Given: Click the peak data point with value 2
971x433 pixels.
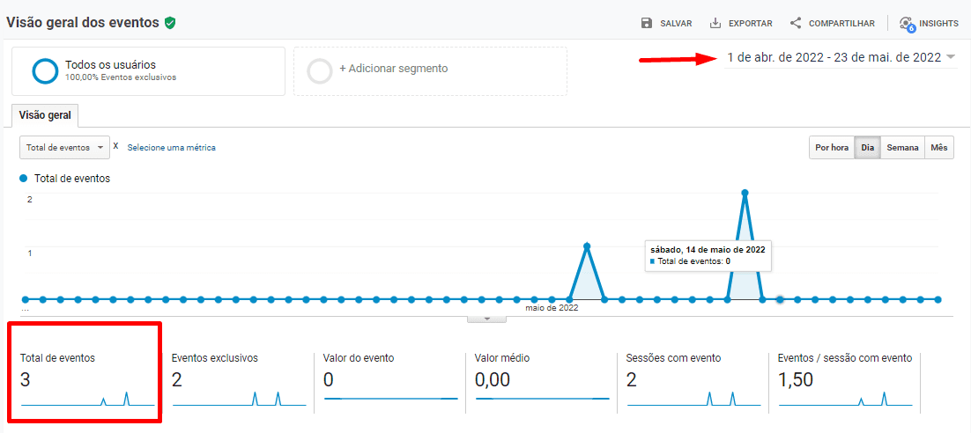Looking at the screenshot, I should pyautogui.click(x=745, y=192).
